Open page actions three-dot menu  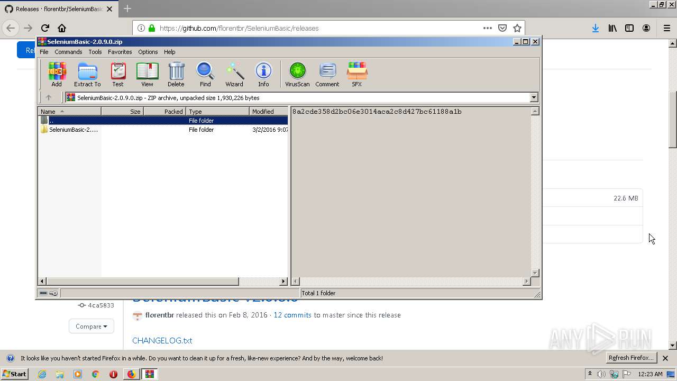(x=488, y=28)
